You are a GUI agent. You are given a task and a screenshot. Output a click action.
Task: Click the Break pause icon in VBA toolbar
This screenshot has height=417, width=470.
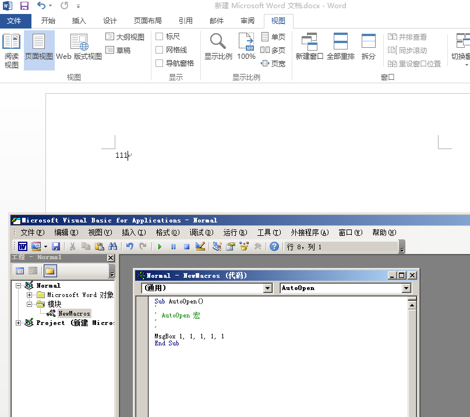click(x=173, y=246)
